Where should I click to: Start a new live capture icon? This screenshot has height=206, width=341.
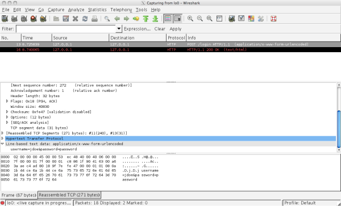point(24,19)
